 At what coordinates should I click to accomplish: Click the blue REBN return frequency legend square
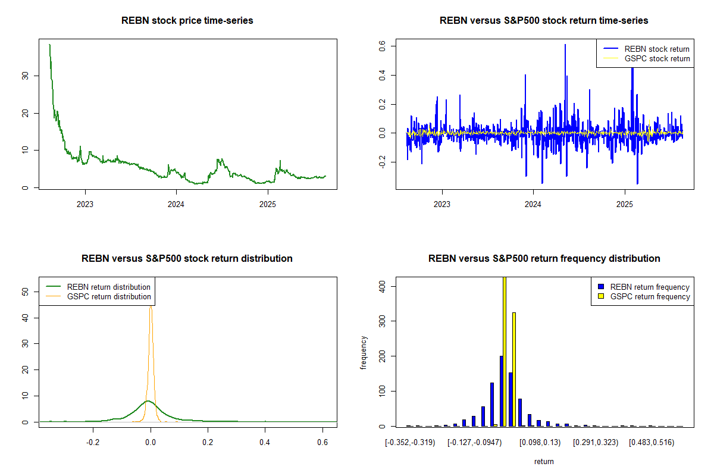click(x=603, y=287)
